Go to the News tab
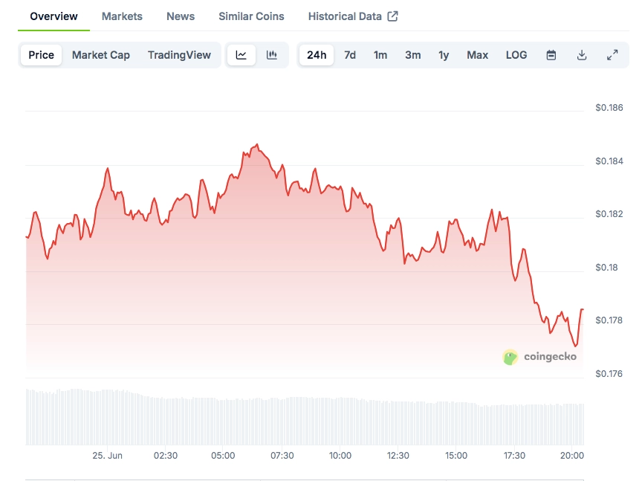Image resolution: width=642 pixels, height=481 pixels. pos(181,16)
